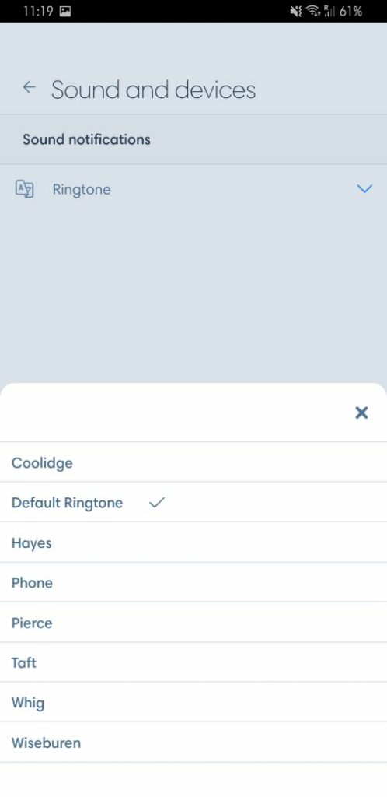Tap the mute vibrate status icon
The image size is (387, 797).
coord(296,11)
